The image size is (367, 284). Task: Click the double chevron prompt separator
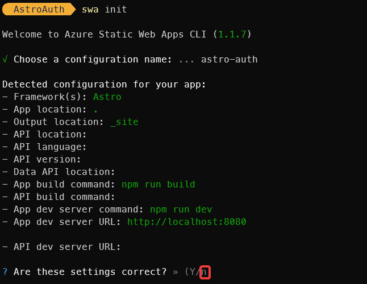click(176, 272)
